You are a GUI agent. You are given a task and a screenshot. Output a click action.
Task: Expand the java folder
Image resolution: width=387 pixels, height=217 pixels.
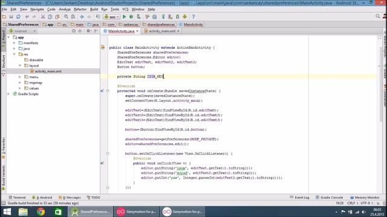(15, 48)
